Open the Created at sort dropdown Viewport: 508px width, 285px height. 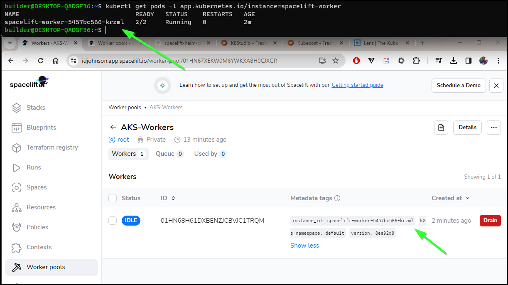[x=451, y=198]
